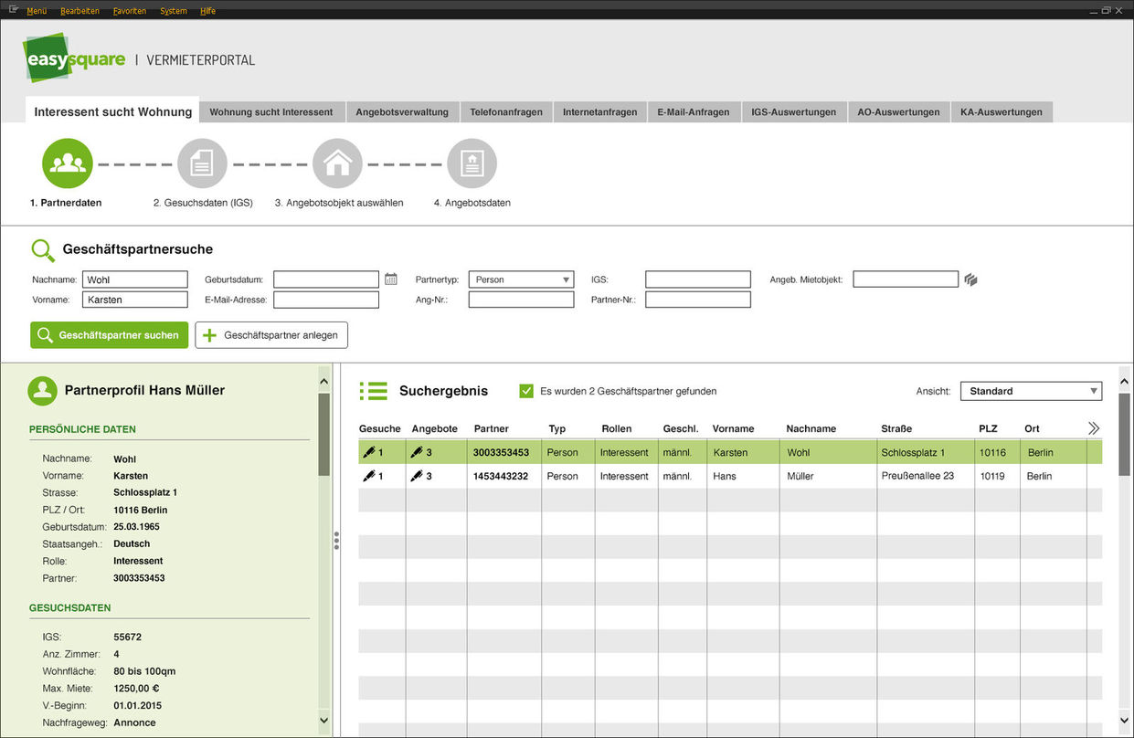Click the pencil icon in Karsten's Gesuche cell
The width and height of the screenshot is (1134, 738).
(x=368, y=452)
